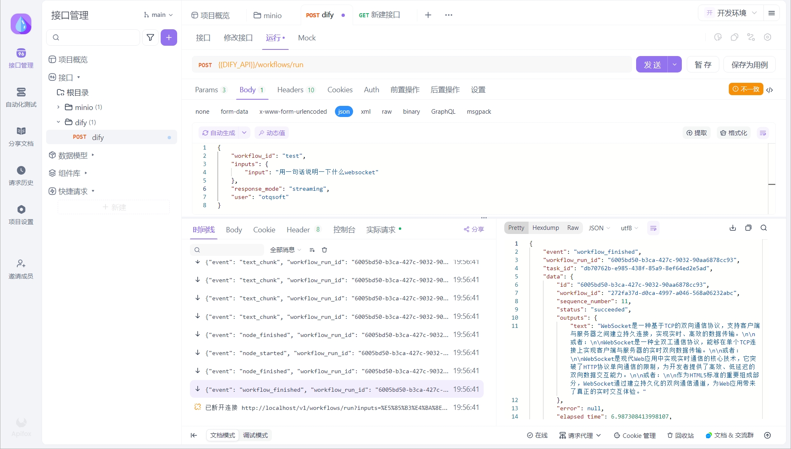Copy the response with copy icon

(748, 228)
